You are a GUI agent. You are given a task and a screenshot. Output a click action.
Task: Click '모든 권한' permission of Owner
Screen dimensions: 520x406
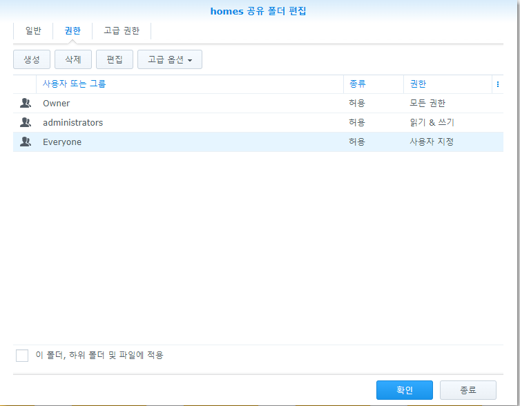pos(427,103)
